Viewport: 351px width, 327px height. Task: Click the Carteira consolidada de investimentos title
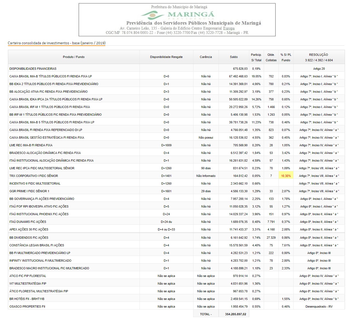(x=57, y=43)
